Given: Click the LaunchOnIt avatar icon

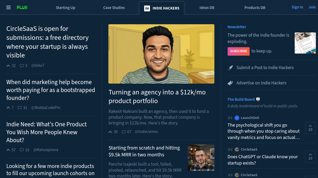Looking at the screenshot, I should (x=237, y=118).
